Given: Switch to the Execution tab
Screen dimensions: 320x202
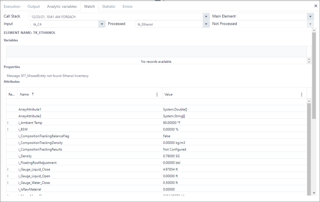Looking at the screenshot, I should point(12,6).
